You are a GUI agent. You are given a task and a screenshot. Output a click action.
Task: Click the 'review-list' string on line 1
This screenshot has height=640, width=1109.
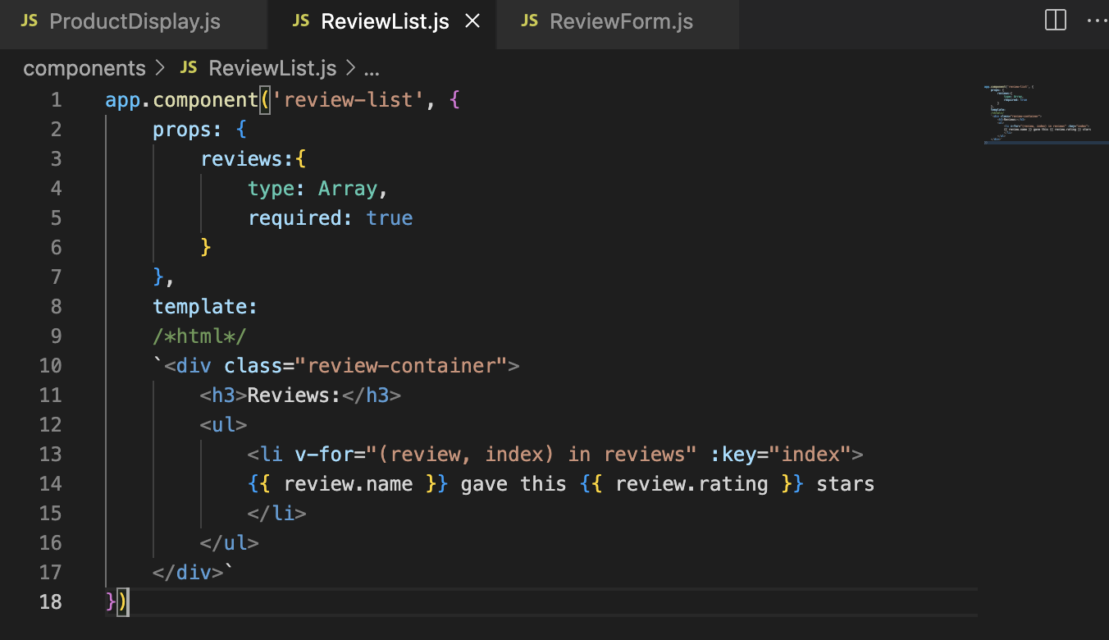(348, 100)
